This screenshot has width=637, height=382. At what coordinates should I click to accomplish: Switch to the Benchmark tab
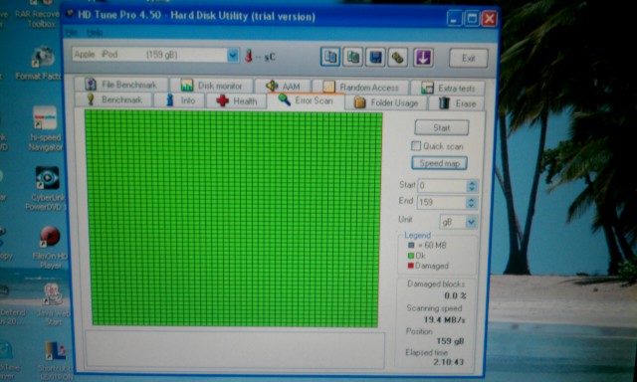point(113,99)
